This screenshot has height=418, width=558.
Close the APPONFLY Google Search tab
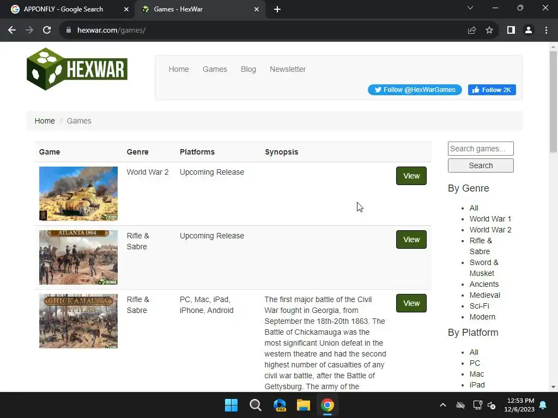[126, 9]
